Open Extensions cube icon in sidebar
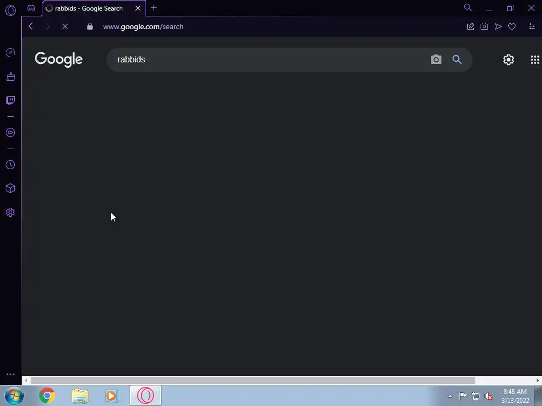Image resolution: width=542 pixels, height=406 pixels. (11, 188)
